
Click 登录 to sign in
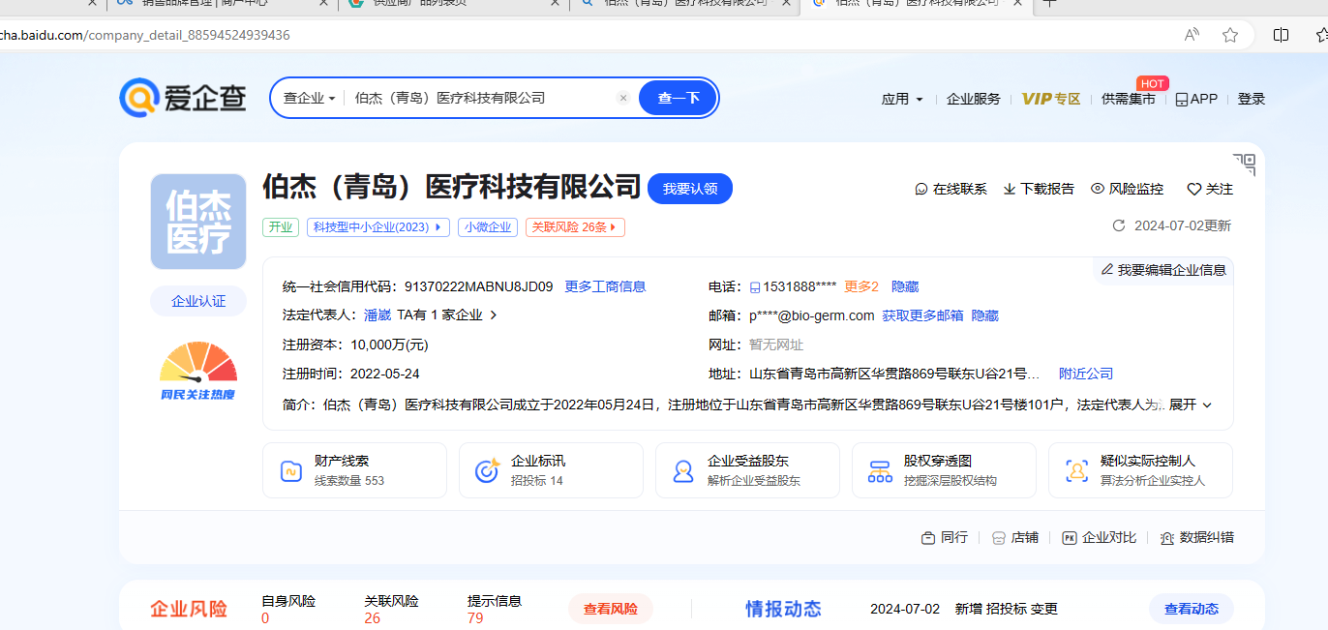(x=1252, y=99)
